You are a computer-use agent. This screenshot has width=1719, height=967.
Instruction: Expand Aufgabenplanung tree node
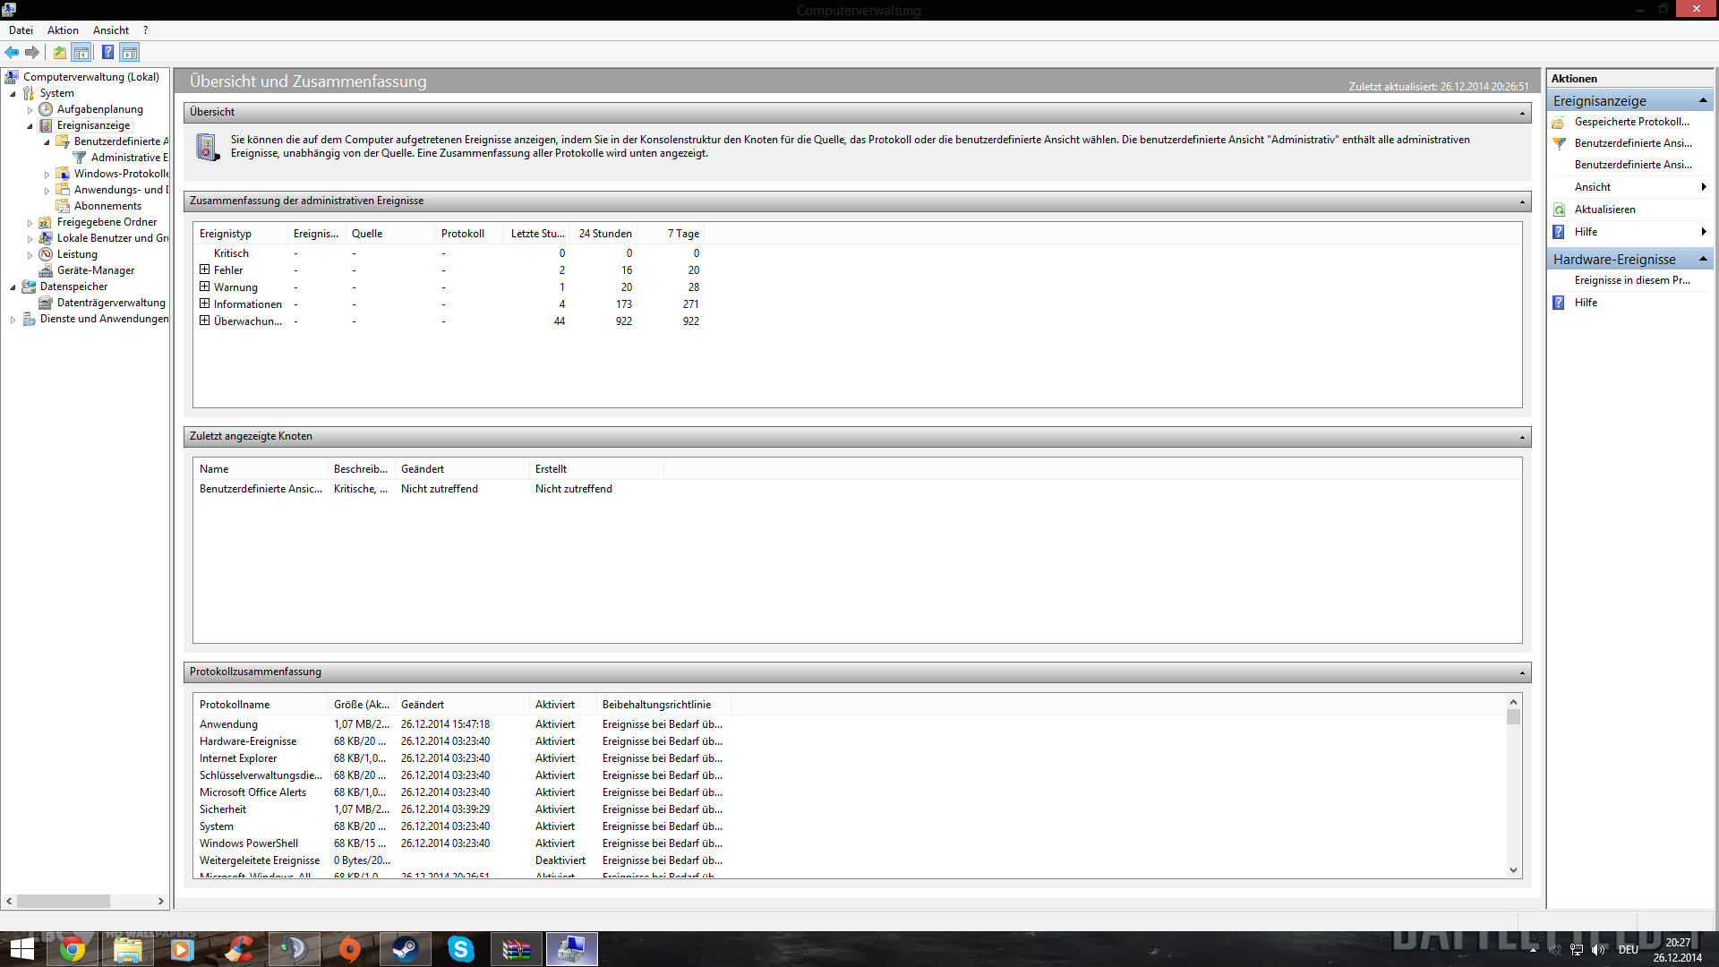click(30, 110)
